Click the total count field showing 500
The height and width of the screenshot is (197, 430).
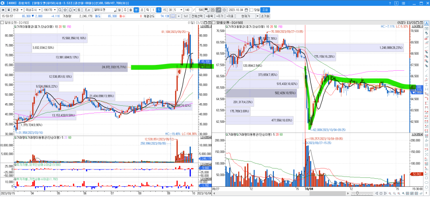coord(201,10)
